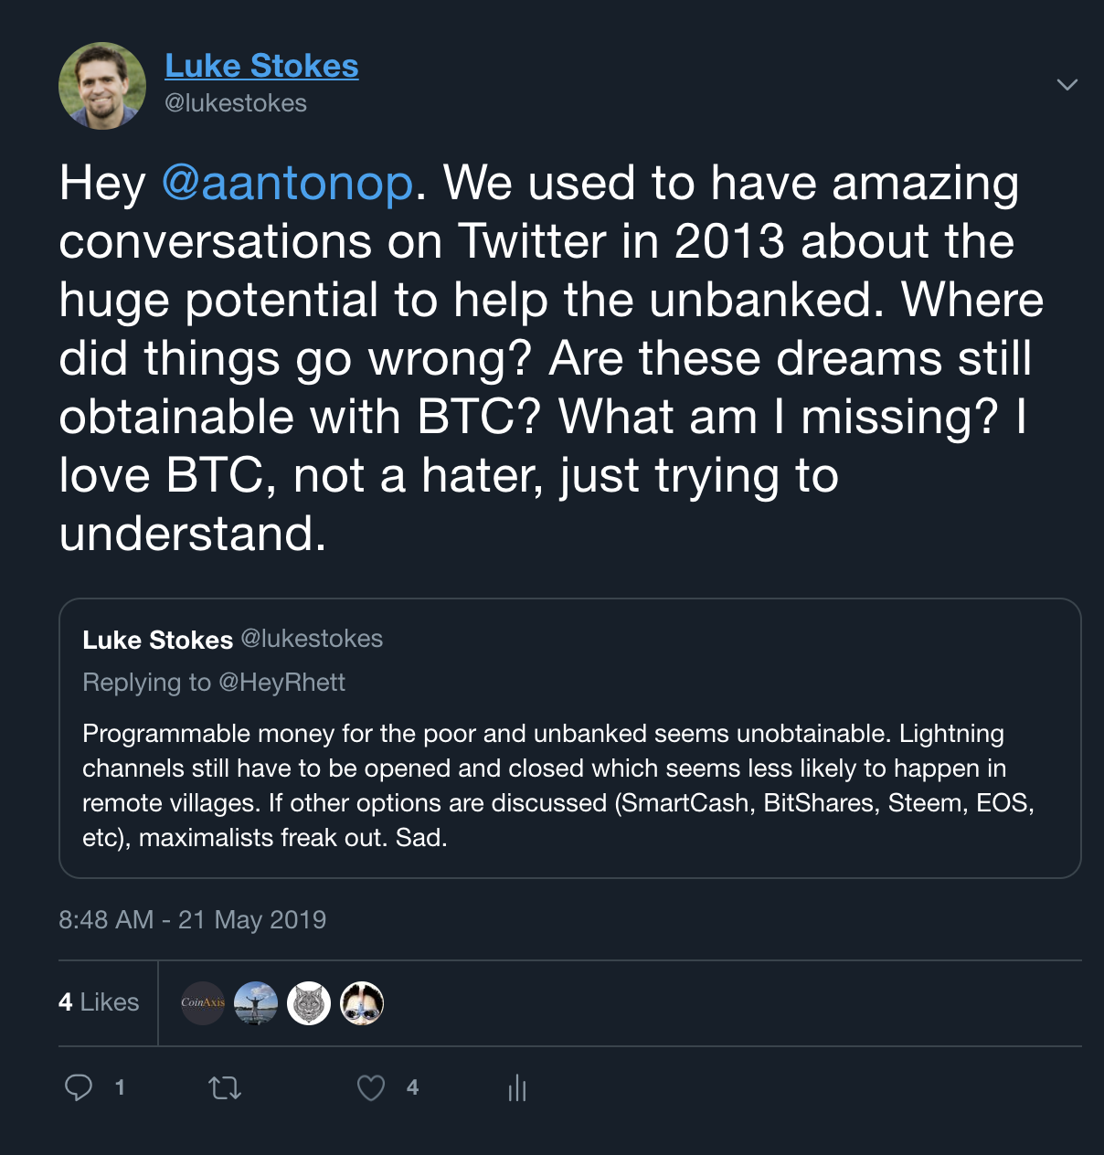Click the reply count number 1
This screenshot has height=1155, width=1104.
[x=120, y=1087]
